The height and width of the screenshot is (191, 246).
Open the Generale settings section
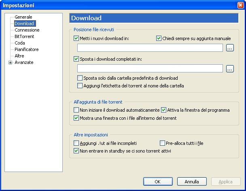coord(23,17)
